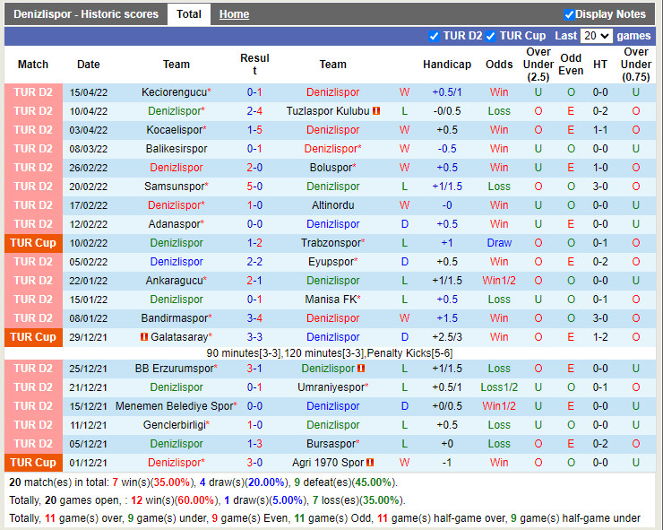Uncheck the TUR Cup filter checkbox
The height and width of the screenshot is (530, 663).
[491, 36]
